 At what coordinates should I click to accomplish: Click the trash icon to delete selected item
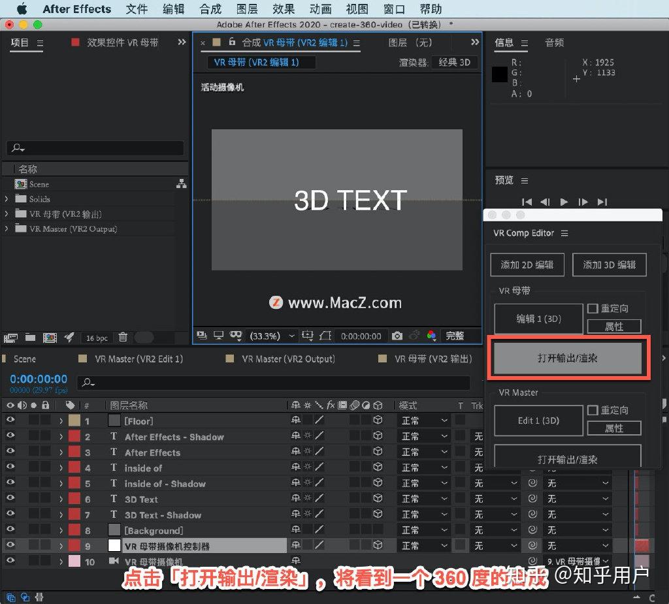coord(123,337)
